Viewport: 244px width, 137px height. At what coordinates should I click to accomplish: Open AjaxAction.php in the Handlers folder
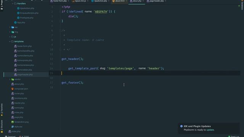pyautogui.click(x=27, y=8)
